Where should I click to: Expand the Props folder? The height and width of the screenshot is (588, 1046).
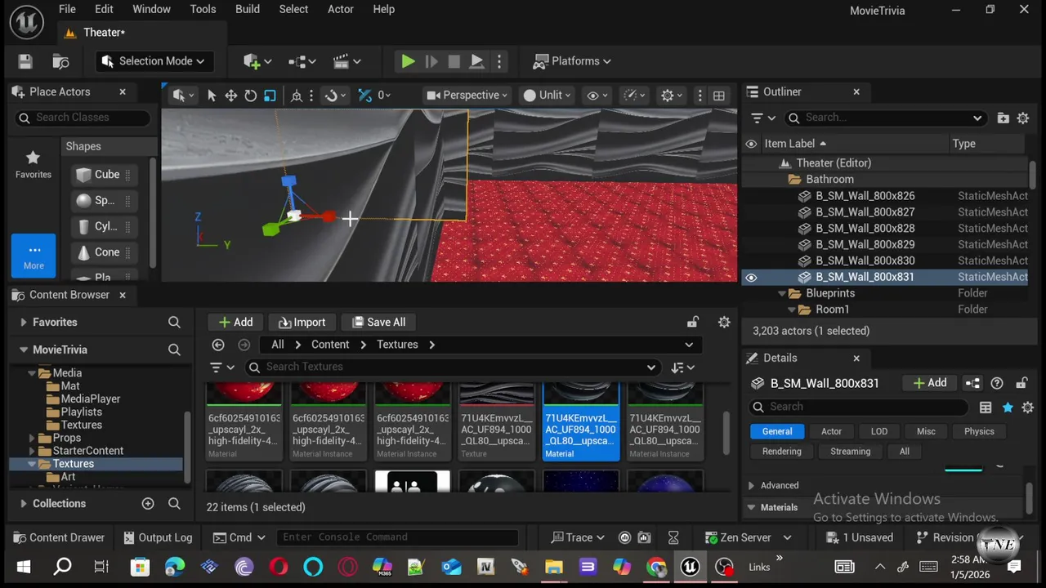[x=33, y=438]
